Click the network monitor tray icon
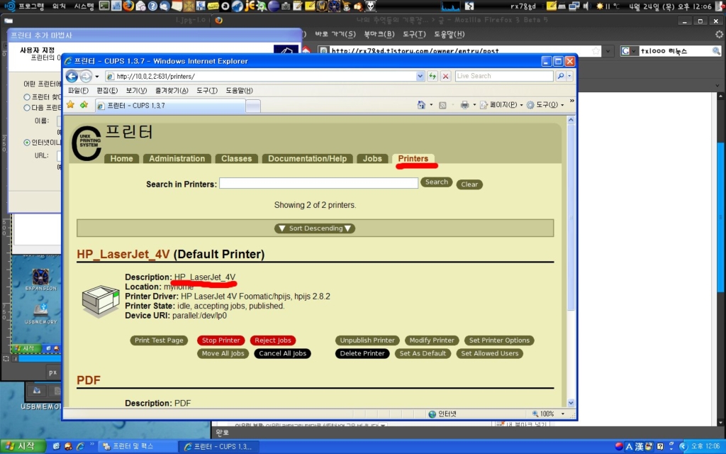 (574, 6)
